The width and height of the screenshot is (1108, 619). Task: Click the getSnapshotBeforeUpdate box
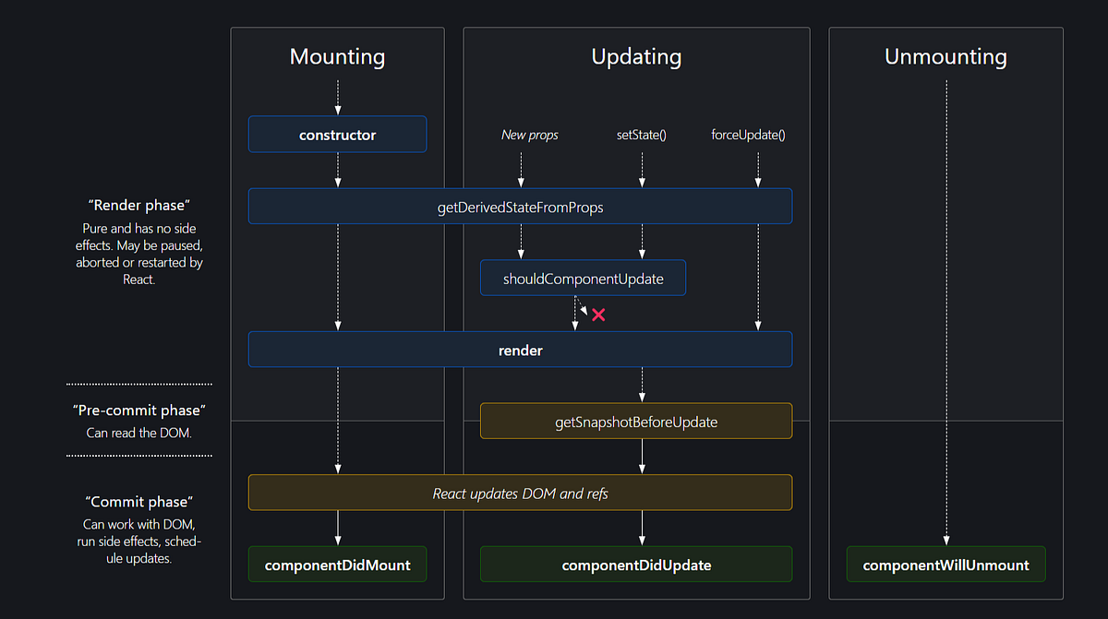click(636, 421)
